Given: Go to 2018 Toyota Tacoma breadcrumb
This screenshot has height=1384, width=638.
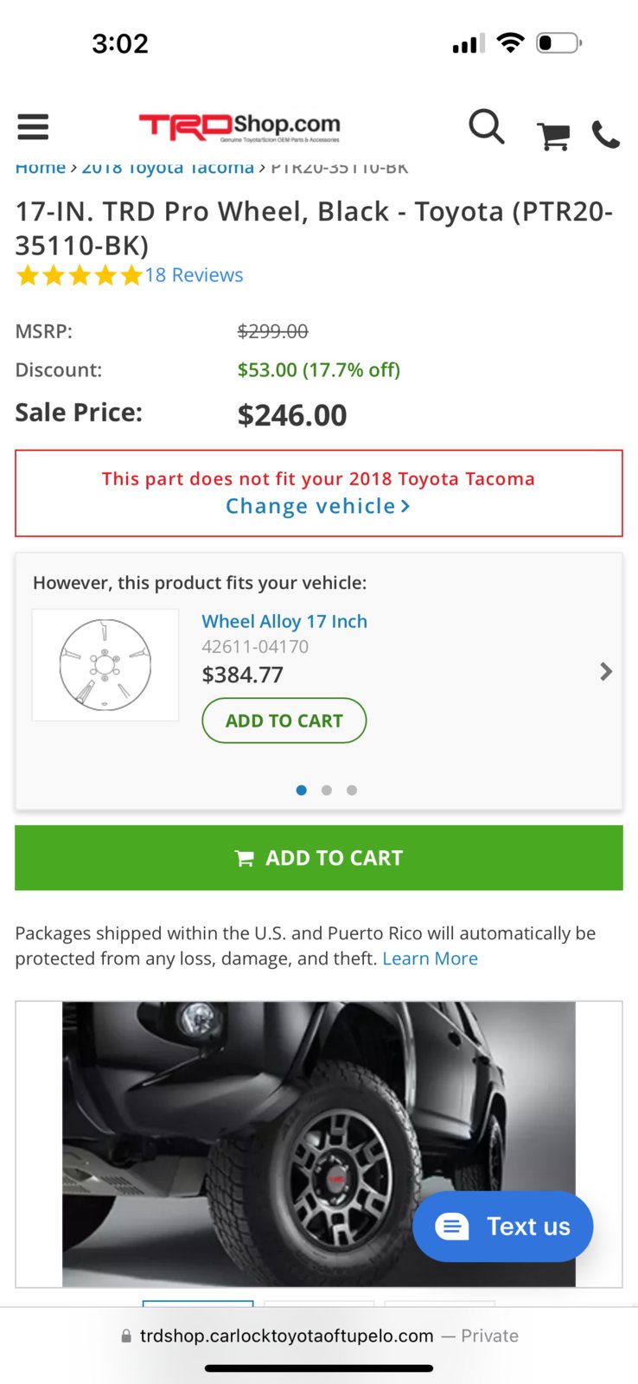Looking at the screenshot, I should (168, 168).
